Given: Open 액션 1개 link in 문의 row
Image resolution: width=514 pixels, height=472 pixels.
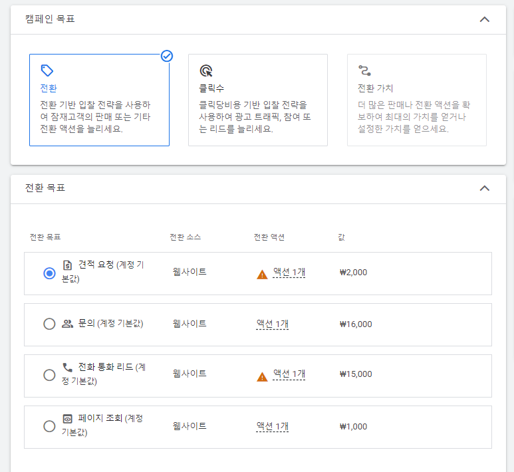Looking at the screenshot, I should click(273, 324).
